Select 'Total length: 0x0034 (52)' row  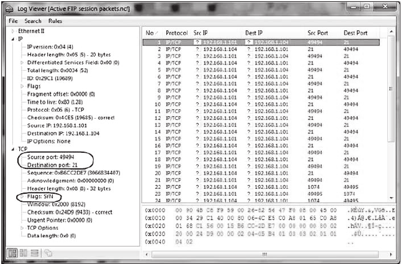(58, 70)
